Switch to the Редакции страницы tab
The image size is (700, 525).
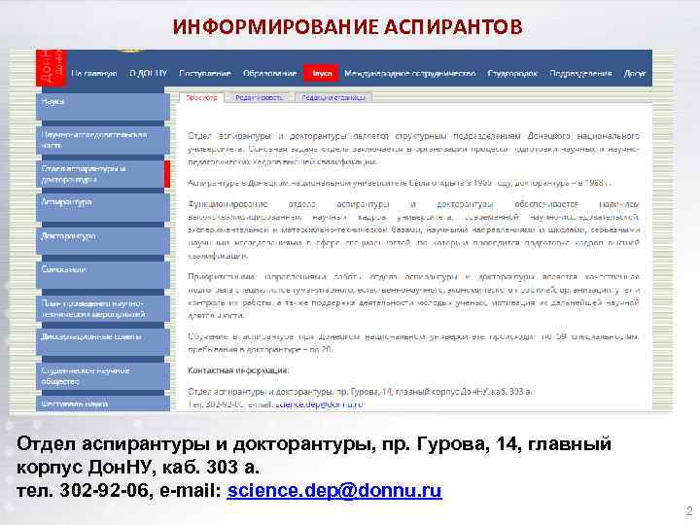(333, 97)
